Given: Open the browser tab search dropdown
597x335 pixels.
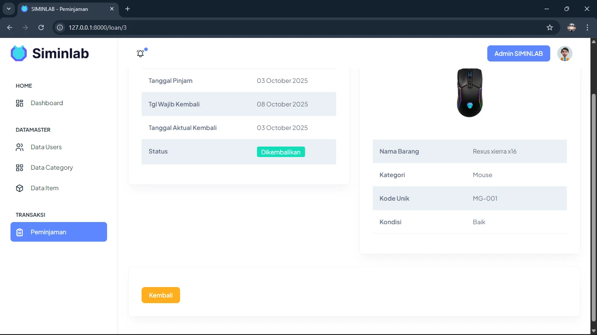Looking at the screenshot, I should click(x=8, y=9).
